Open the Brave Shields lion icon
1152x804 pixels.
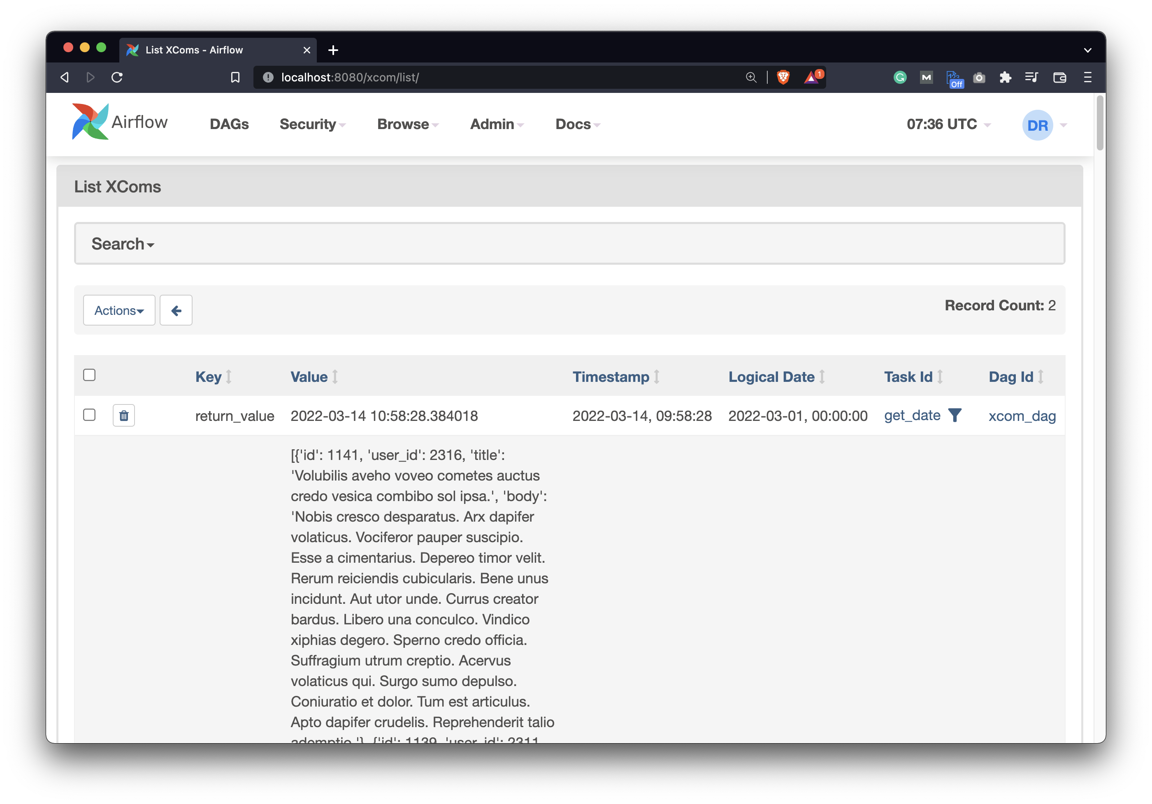[783, 77]
